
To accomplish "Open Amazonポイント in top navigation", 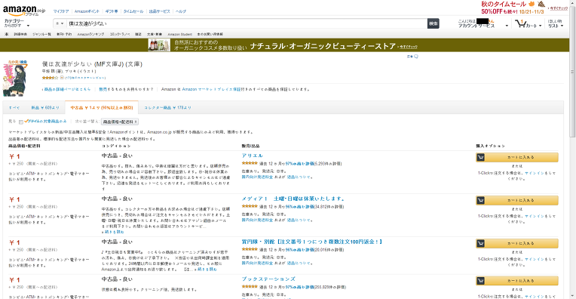I will [87, 11].
